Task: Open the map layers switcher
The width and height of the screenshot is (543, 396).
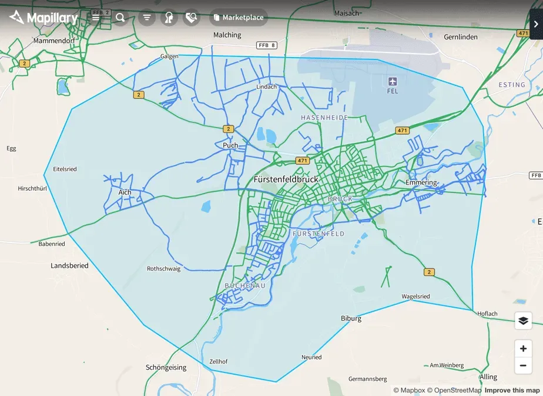Action: click(523, 321)
